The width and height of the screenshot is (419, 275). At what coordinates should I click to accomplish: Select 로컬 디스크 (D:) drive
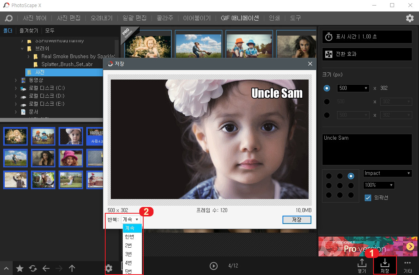pos(47,96)
